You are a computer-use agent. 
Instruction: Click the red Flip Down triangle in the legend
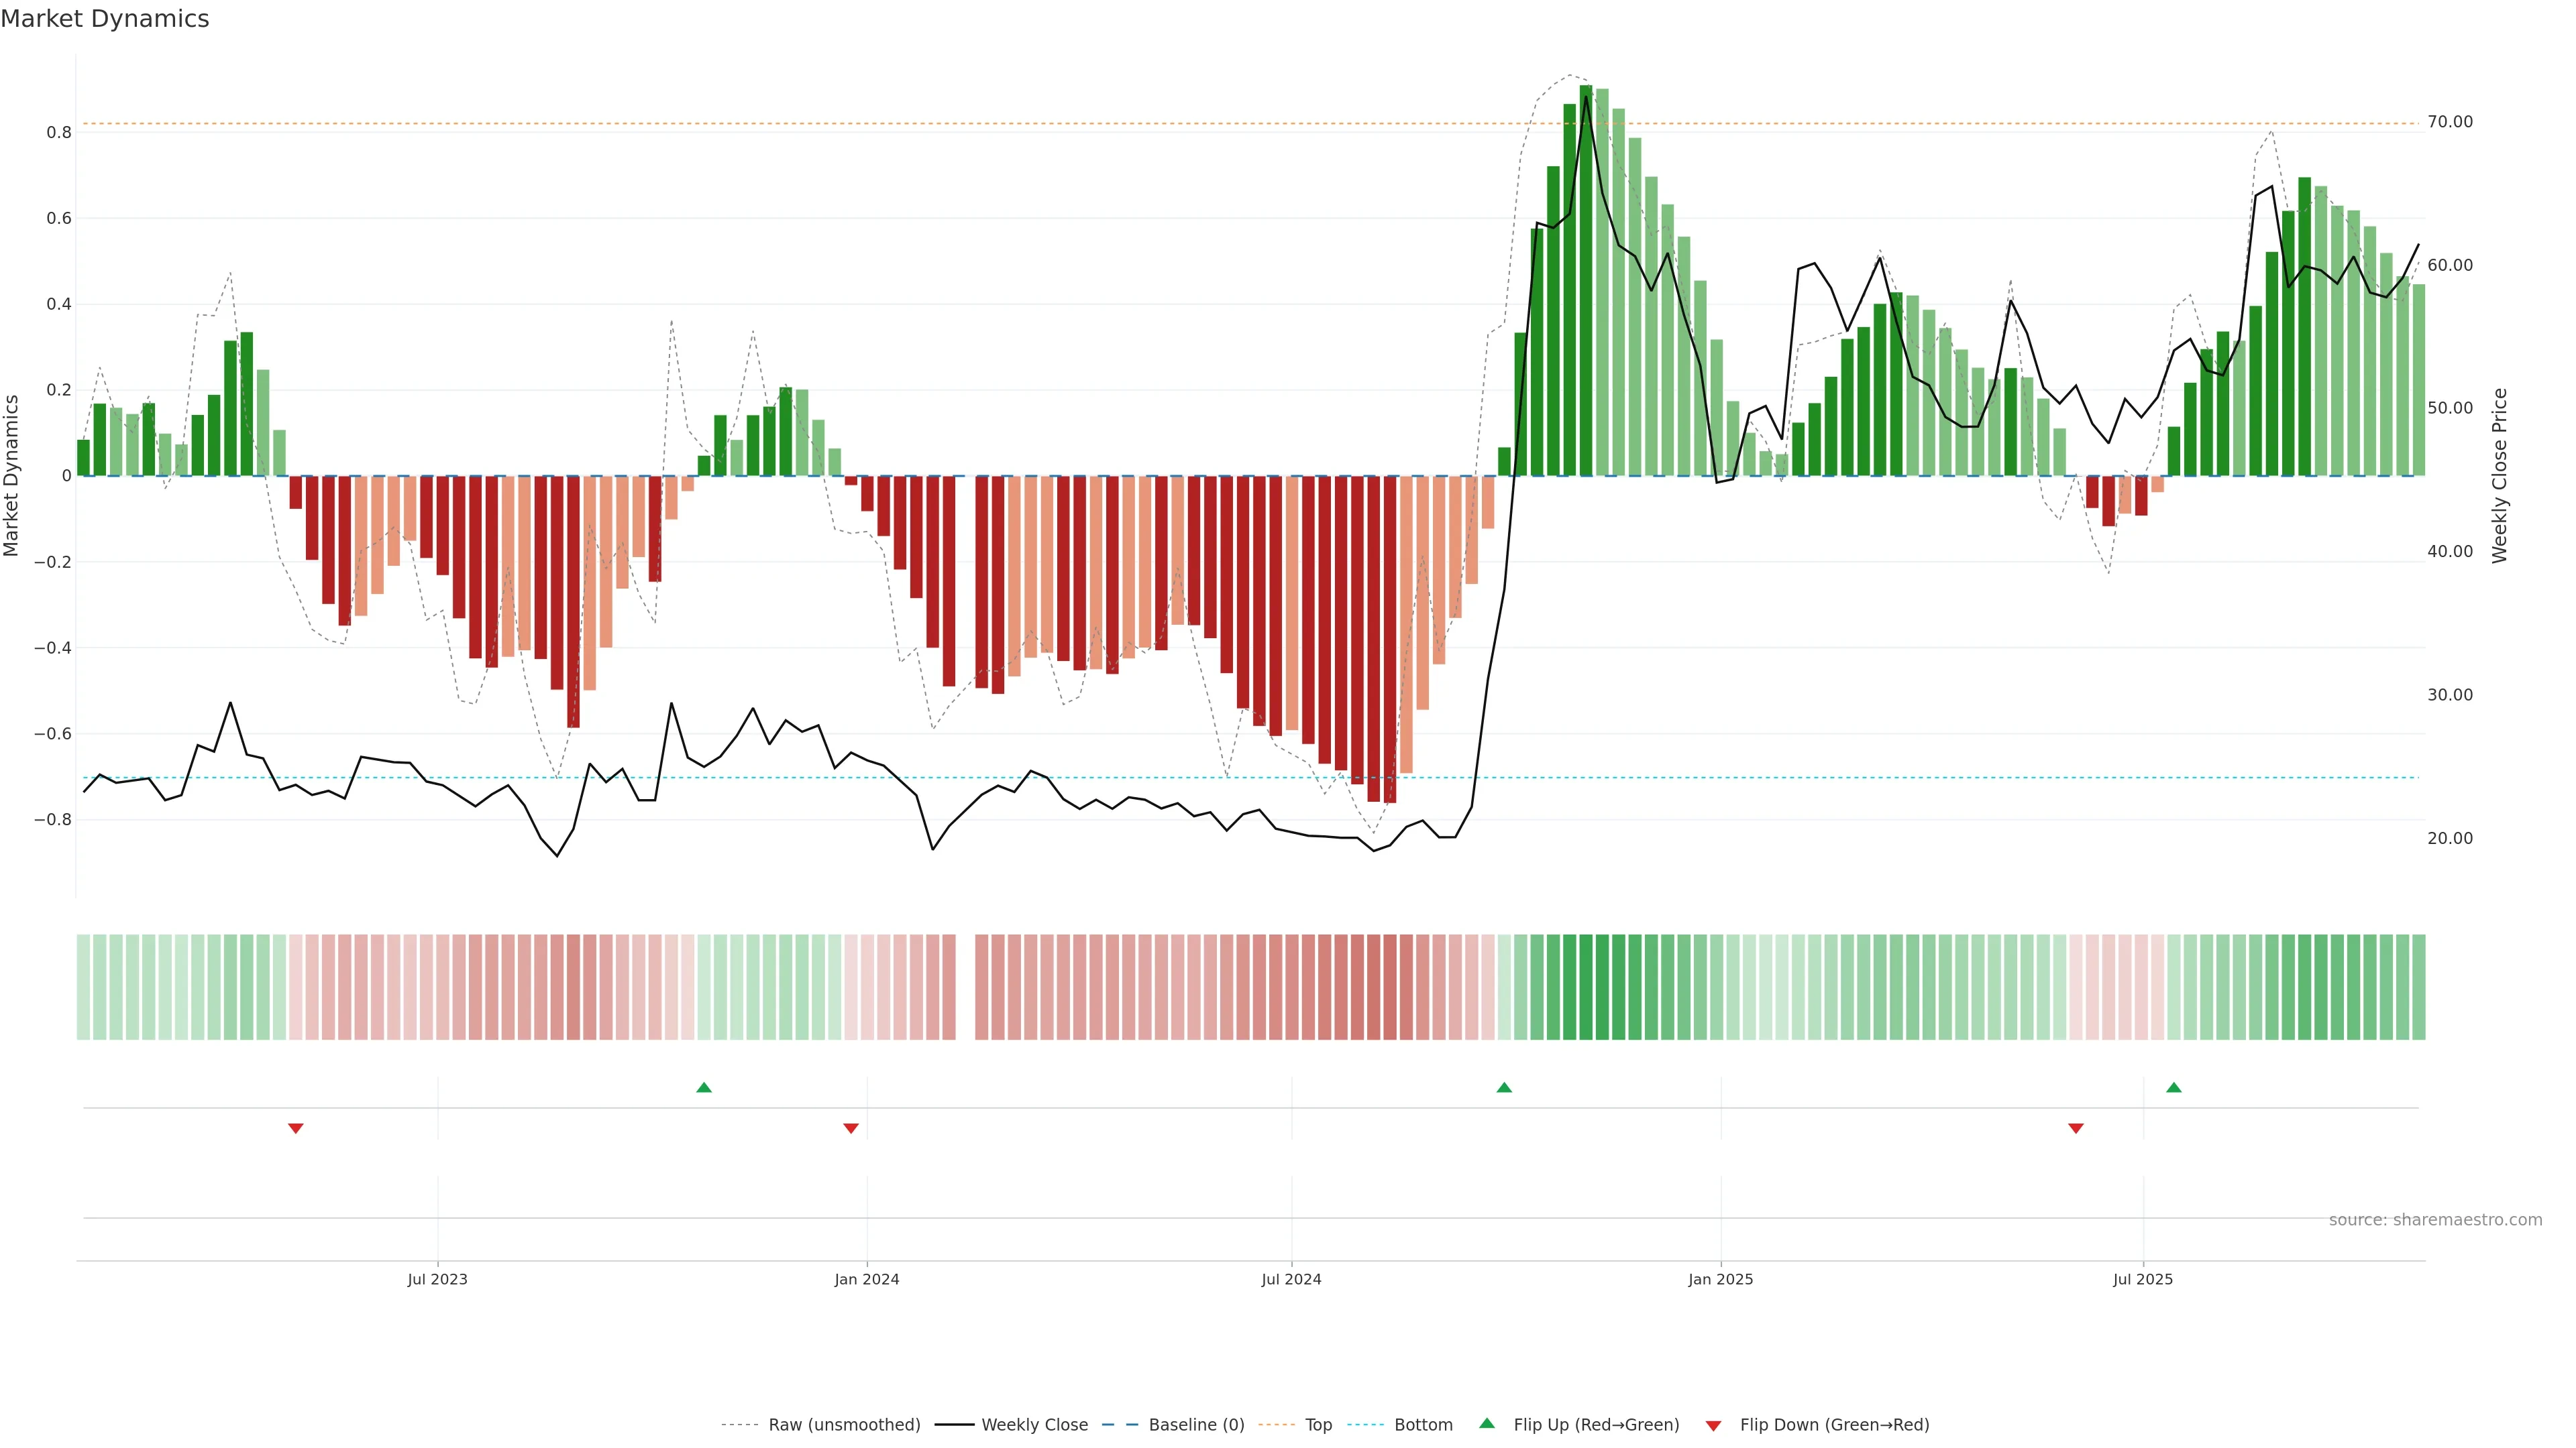point(1713,1426)
